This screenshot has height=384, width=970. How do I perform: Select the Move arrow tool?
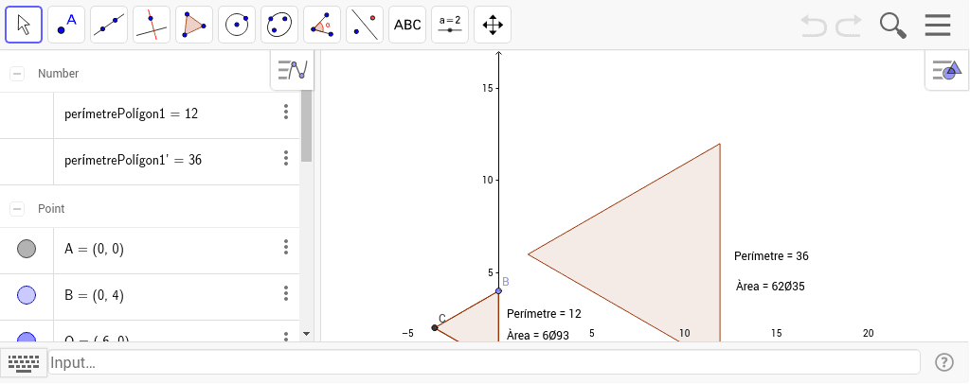(x=24, y=25)
